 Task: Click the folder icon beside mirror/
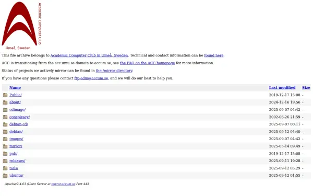click(x=5, y=146)
